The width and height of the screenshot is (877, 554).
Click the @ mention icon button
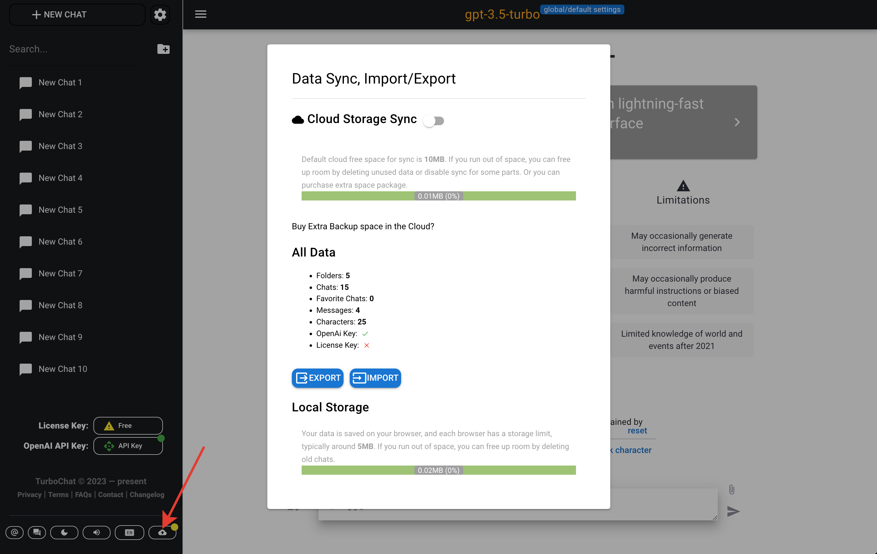15,533
